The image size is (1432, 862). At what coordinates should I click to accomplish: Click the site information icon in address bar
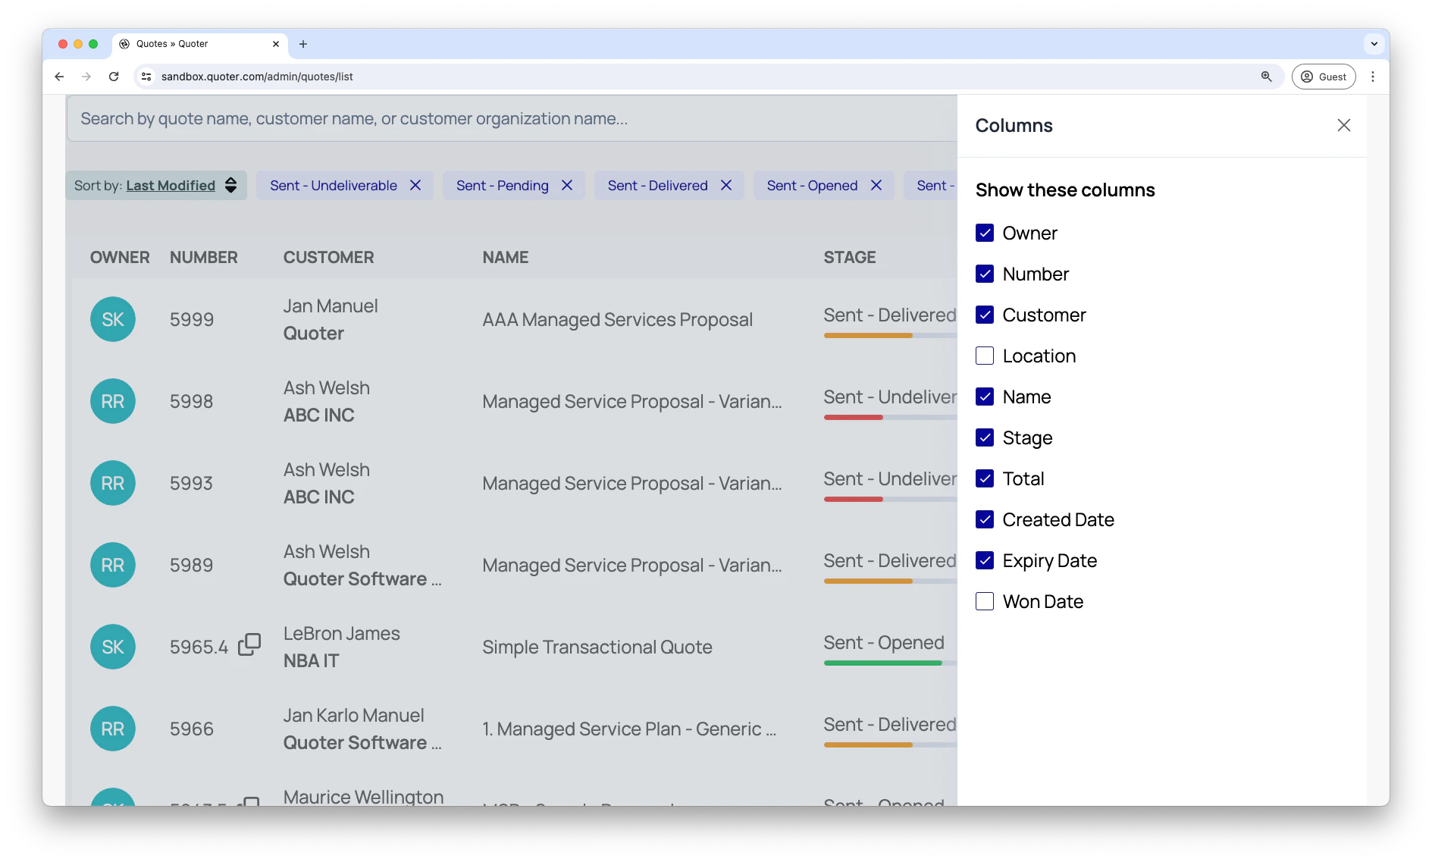pyautogui.click(x=145, y=76)
